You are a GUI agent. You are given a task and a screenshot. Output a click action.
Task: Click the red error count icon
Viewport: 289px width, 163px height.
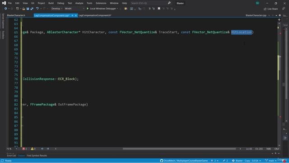(x=23, y=149)
